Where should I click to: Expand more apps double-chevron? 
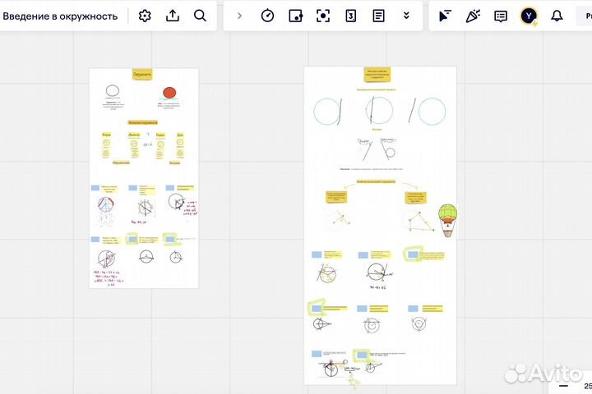[406, 16]
